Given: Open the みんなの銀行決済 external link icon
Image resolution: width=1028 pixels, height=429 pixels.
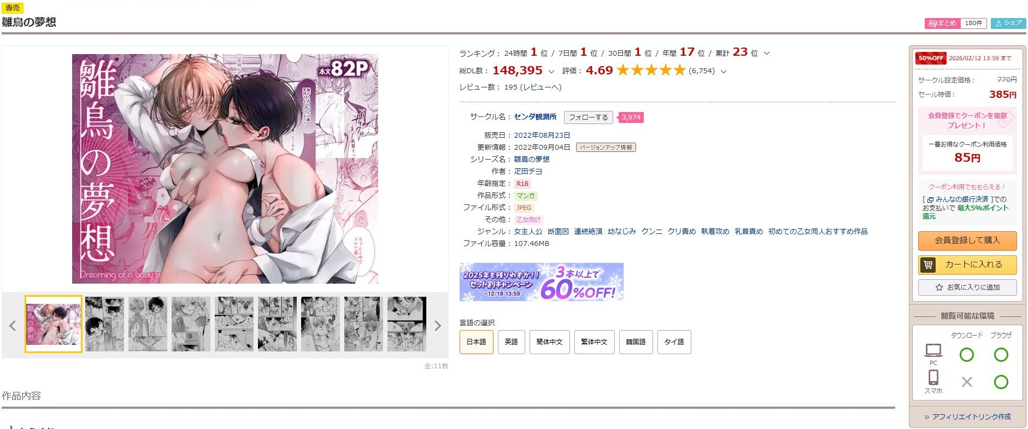Looking at the screenshot, I should (930, 200).
